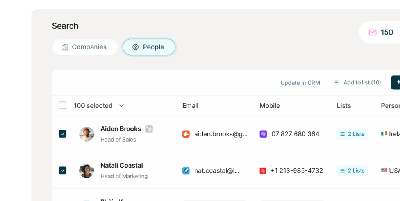Click the blue rocket email icon for Natali

pyautogui.click(x=186, y=171)
